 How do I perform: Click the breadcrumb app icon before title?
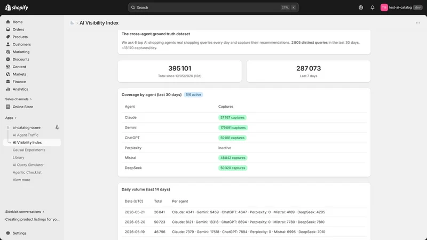click(72, 23)
